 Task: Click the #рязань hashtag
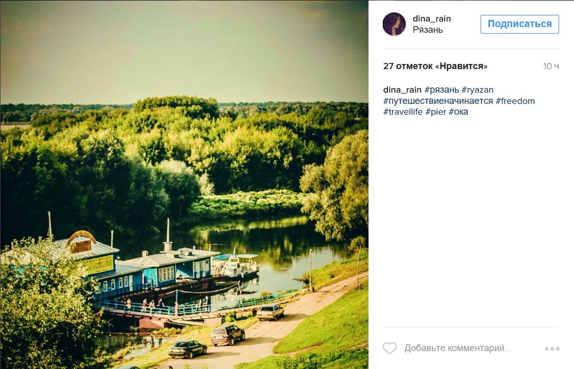click(x=442, y=90)
